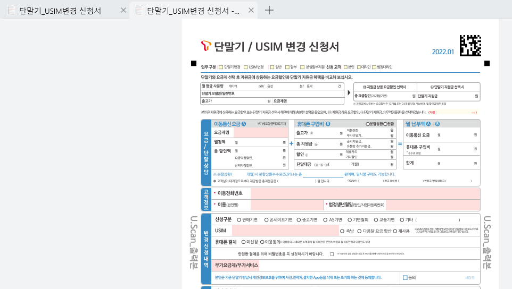Select 폰세이프기변 radio option
The width and height of the screenshot is (512, 289).
267,220
